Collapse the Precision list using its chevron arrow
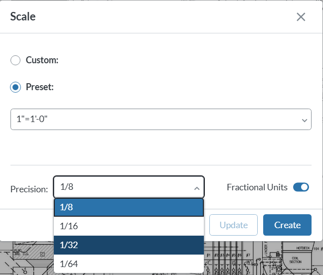323x275 pixels. coord(196,188)
